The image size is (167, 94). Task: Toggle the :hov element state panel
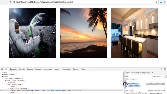154,76
